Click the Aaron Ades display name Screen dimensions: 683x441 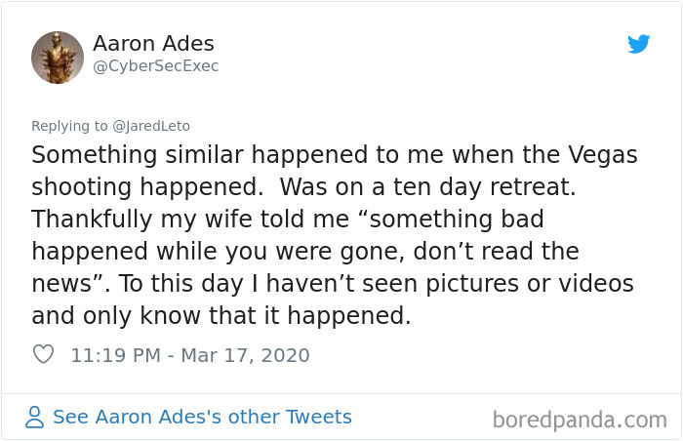coord(153,44)
